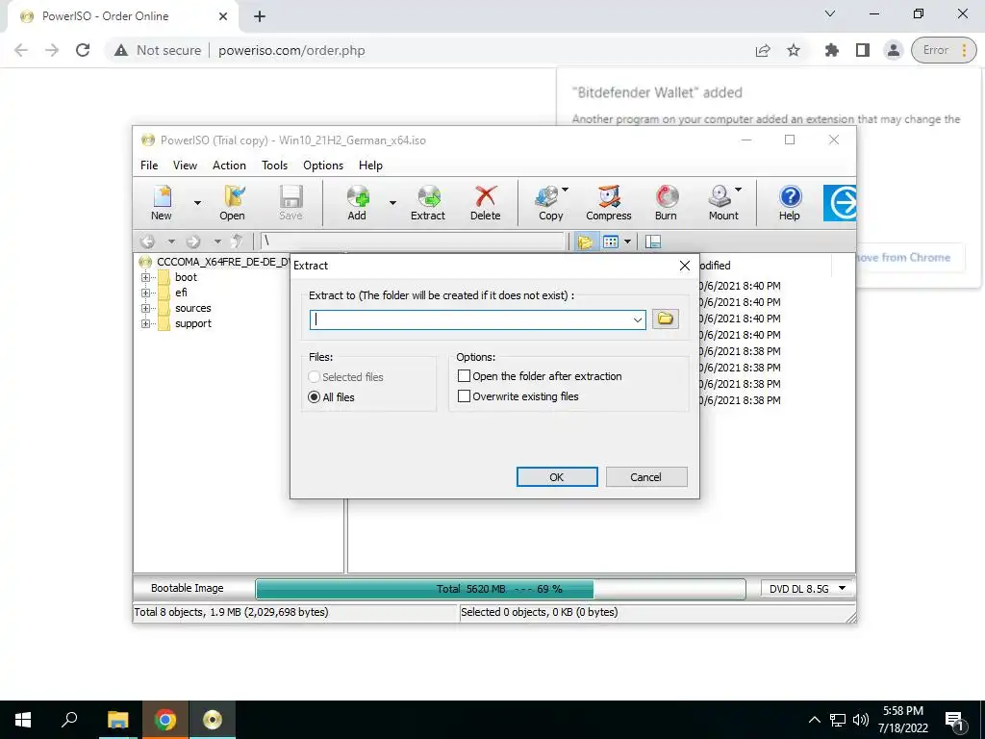Expand the boot folder tree node
The width and height of the screenshot is (985, 739).
pyautogui.click(x=146, y=277)
